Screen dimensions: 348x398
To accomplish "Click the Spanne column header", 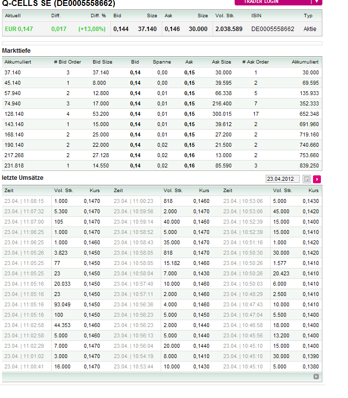I will (162, 62).
